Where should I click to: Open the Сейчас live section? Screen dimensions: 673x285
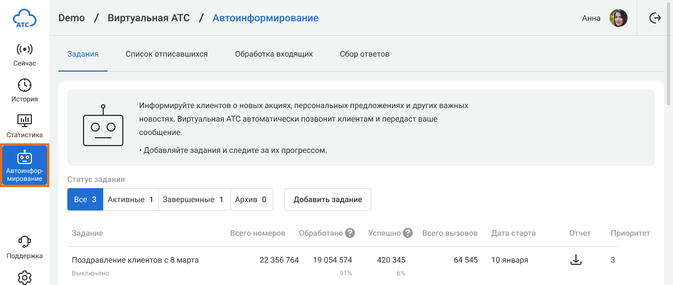coord(25,55)
